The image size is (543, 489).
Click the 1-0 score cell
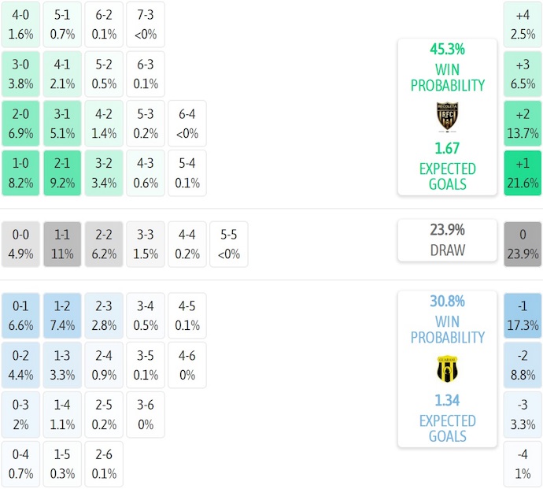point(20,173)
